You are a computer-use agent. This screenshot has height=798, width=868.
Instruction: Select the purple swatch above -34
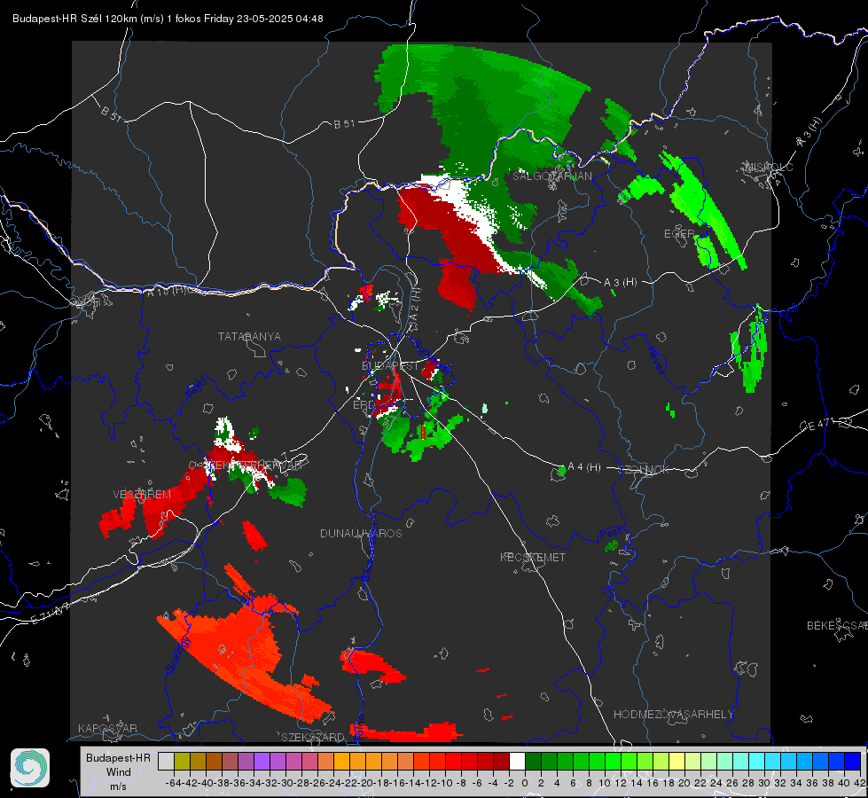262,762
